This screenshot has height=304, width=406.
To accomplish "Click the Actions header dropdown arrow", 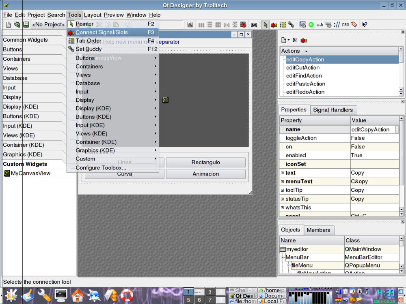I will 306,51.
